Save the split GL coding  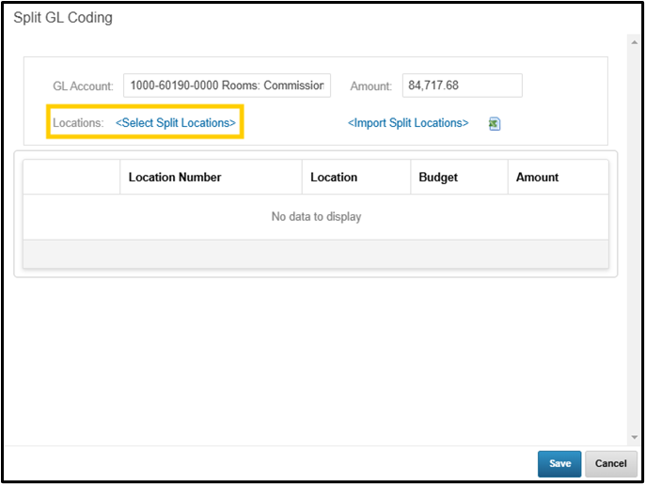click(x=559, y=463)
